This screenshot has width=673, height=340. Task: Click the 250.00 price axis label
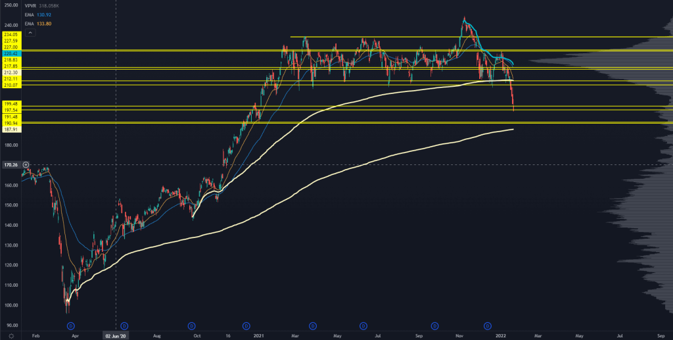(x=10, y=5)
